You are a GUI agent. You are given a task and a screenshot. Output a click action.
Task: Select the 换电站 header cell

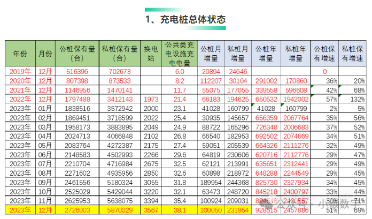(151, 54)
